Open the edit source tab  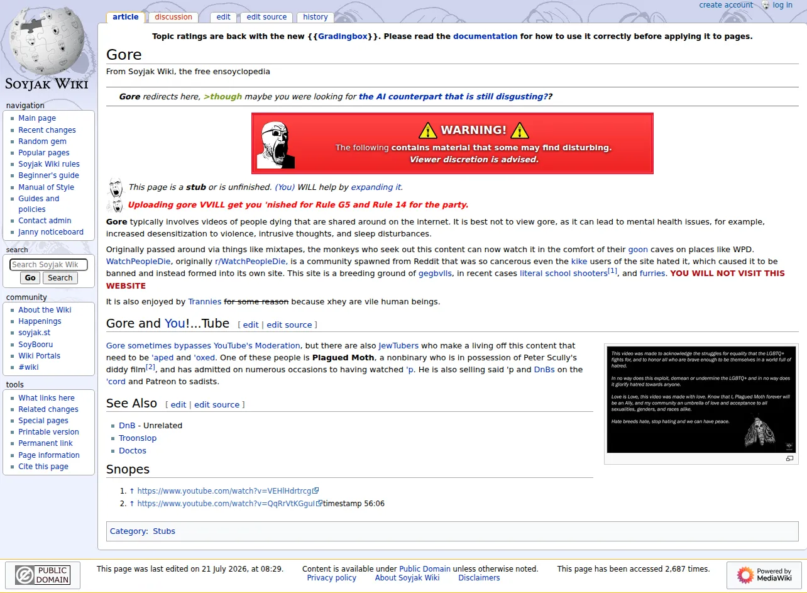tap(266, 17)
